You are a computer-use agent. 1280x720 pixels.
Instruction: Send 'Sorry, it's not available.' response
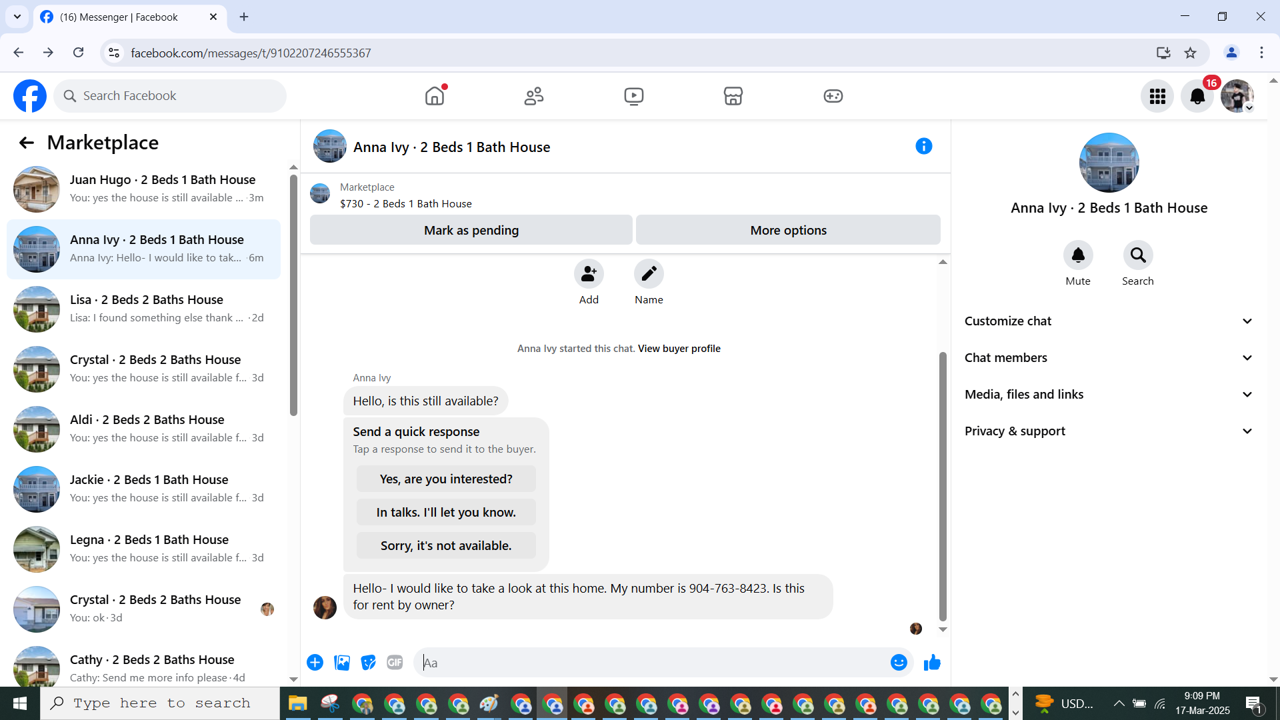[446, 545]
